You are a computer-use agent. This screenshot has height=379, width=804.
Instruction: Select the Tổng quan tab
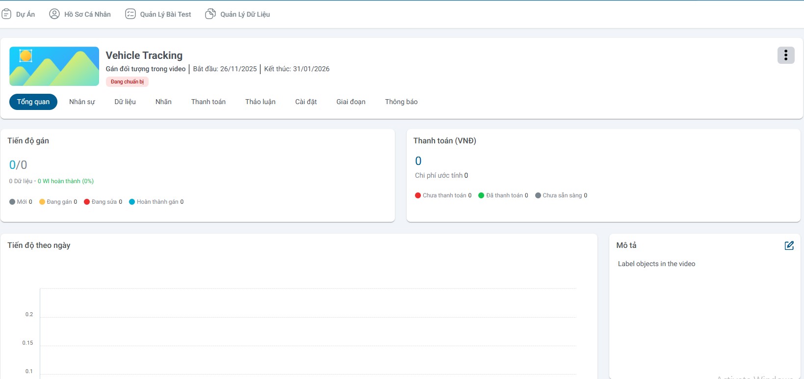pyautogui.click(x=33, y=102)
